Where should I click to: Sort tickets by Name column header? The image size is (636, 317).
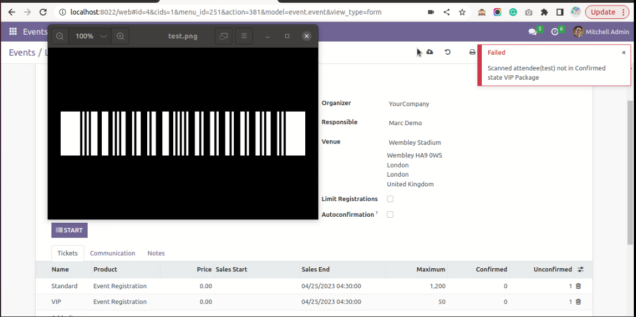(x=60, y=269)
